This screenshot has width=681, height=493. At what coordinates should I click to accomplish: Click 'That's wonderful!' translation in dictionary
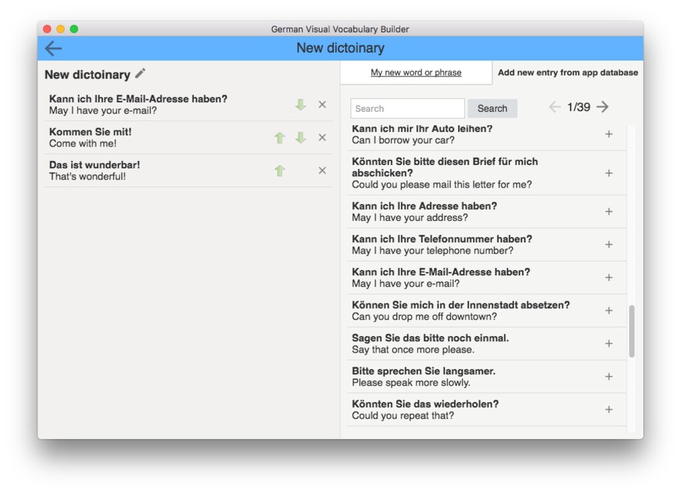click(87, 176)
